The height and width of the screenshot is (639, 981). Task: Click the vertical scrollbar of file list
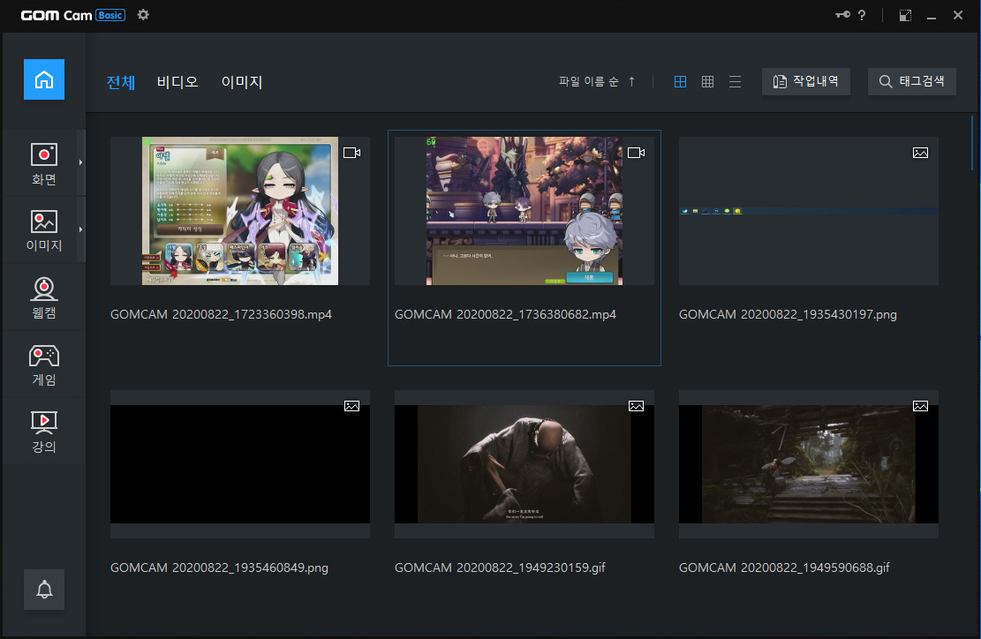tap(972, 143)
